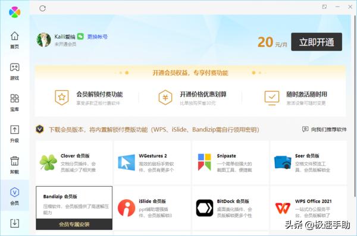Click the colorful app logo

[x=14, y=12]
